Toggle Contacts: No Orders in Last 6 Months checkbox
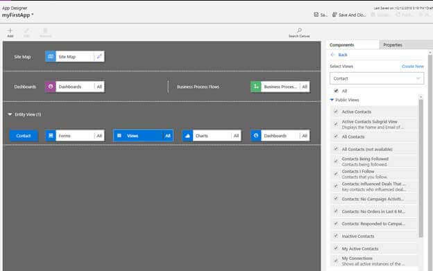Screen dimensions: 433x271 tap(336, 211)
